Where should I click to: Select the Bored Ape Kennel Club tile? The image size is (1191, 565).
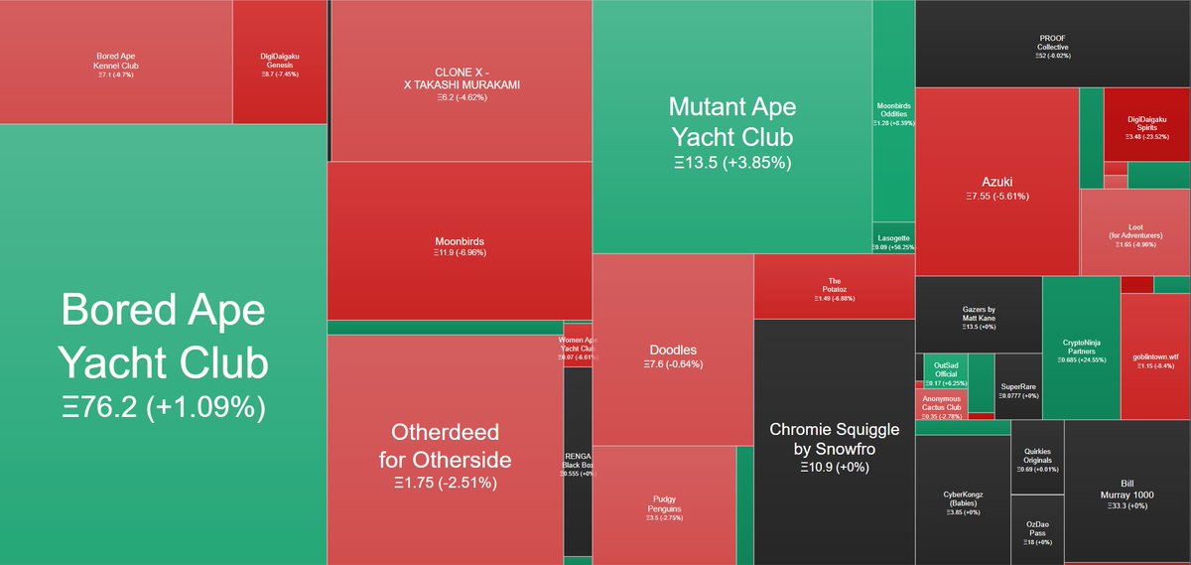pos(116,62)
